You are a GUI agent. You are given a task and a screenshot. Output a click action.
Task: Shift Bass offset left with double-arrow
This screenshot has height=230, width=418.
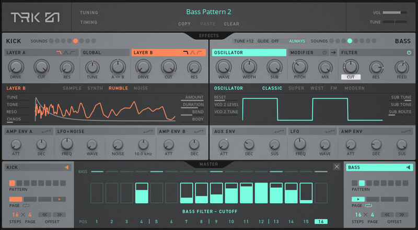(x=387, y=214)
